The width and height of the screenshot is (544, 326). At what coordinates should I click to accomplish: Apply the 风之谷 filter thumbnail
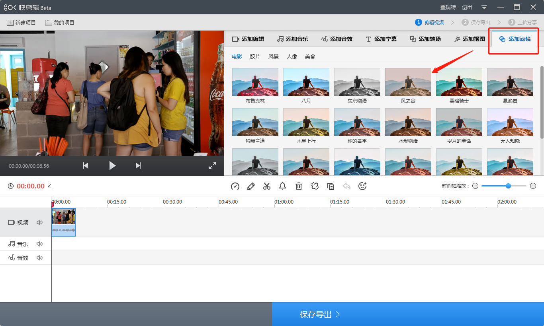pyautogui.click(x=408, y=82)
